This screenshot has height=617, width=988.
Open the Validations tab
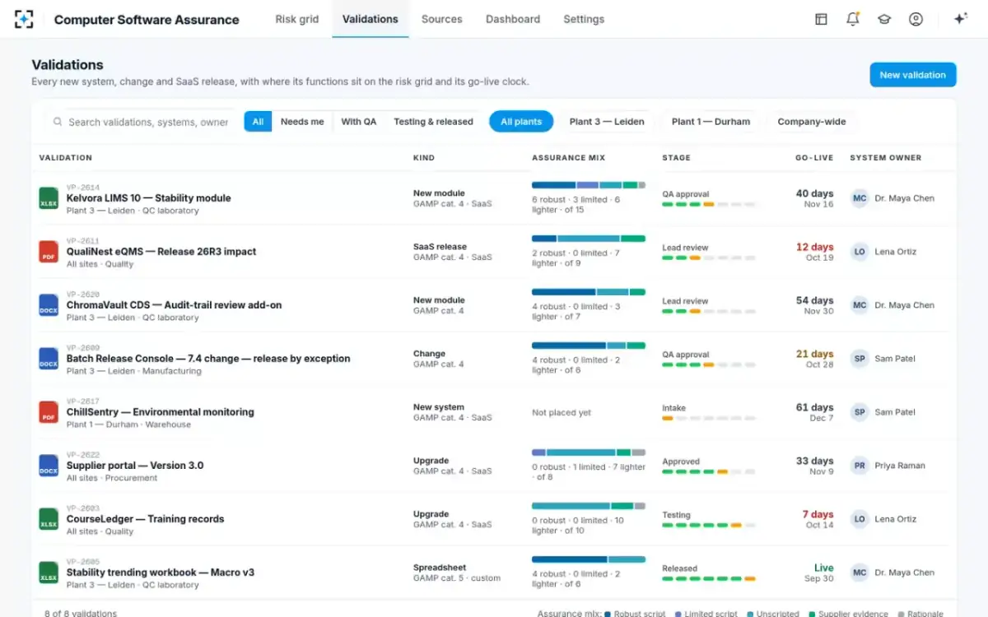(x=370, y=19)
